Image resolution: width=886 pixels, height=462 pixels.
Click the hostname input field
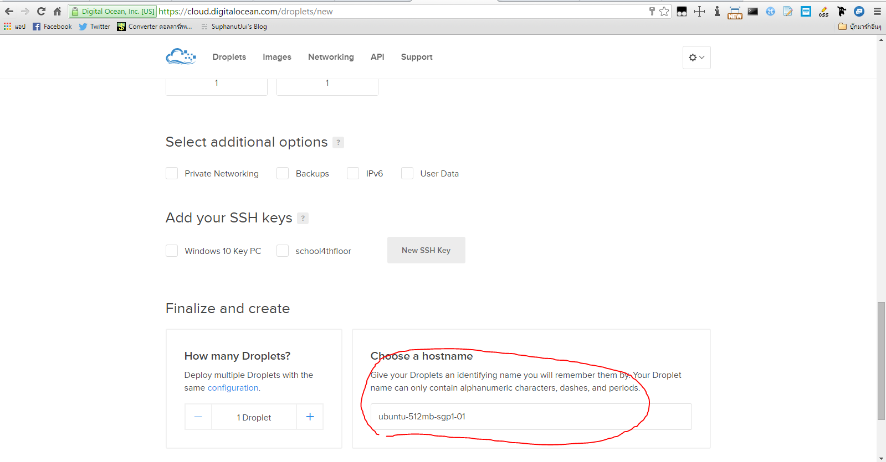coord(531,417)
